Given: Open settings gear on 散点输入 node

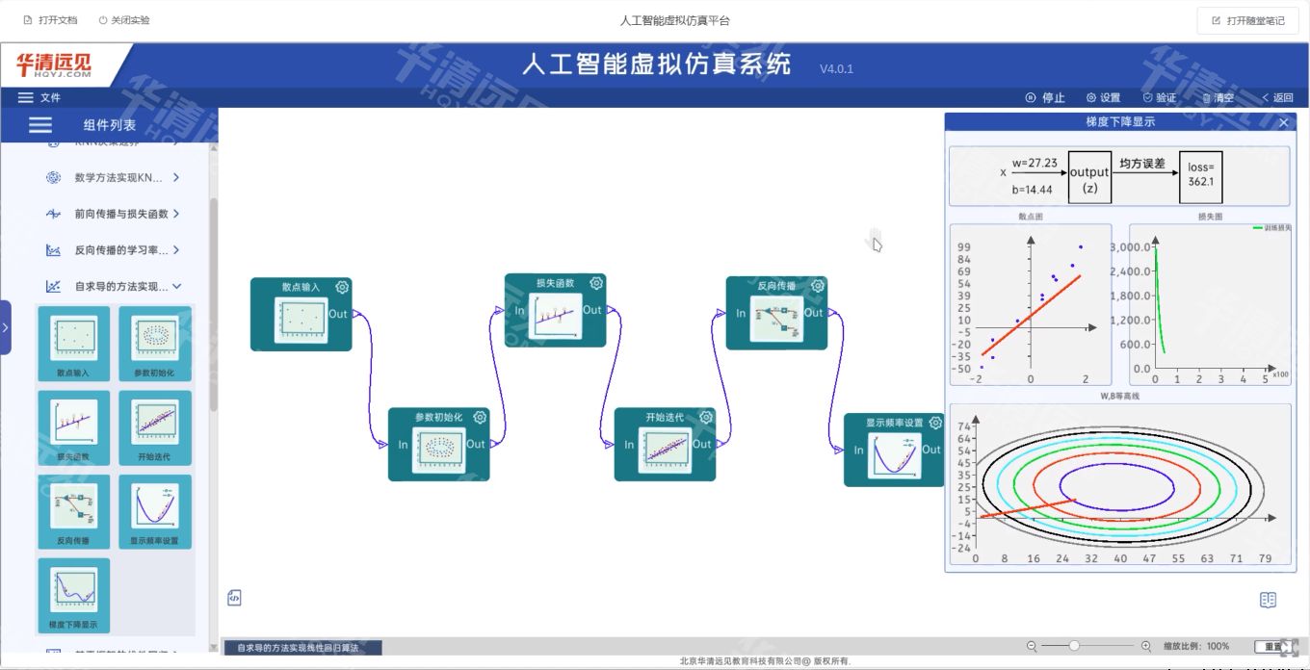Looking at the screenshot, I should 342,287.
